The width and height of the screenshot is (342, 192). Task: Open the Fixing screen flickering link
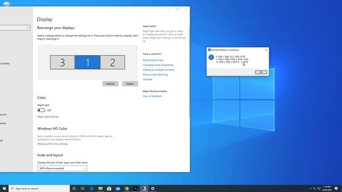[x=156, y=75]
